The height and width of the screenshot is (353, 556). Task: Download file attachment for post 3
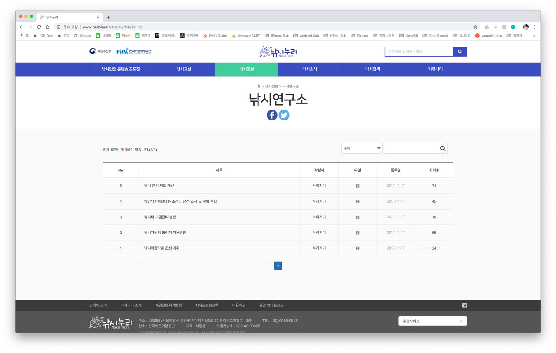pyautogui.click(x=357, y=217)
